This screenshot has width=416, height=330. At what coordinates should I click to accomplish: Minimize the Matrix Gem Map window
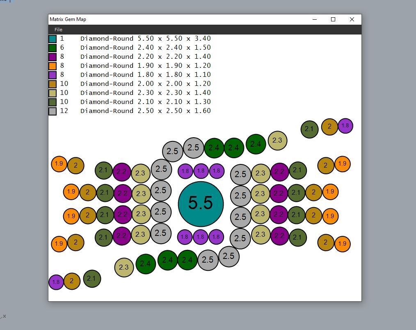click(315, 19)
